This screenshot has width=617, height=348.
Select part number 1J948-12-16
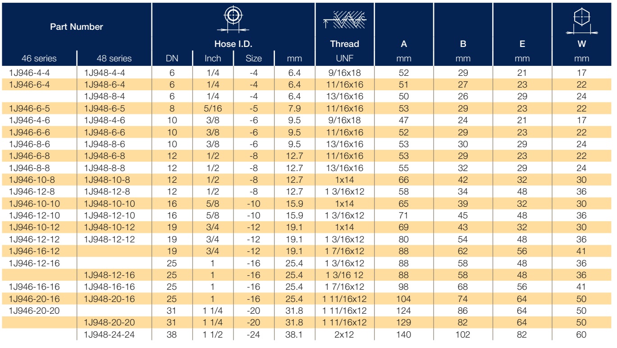click(x=110, y=275)
